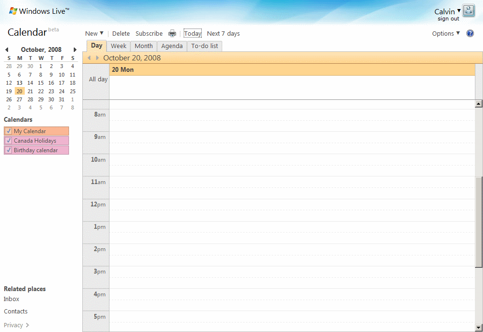
Task: Open the Options dropdown menu
Action: (x=446, y=33)
